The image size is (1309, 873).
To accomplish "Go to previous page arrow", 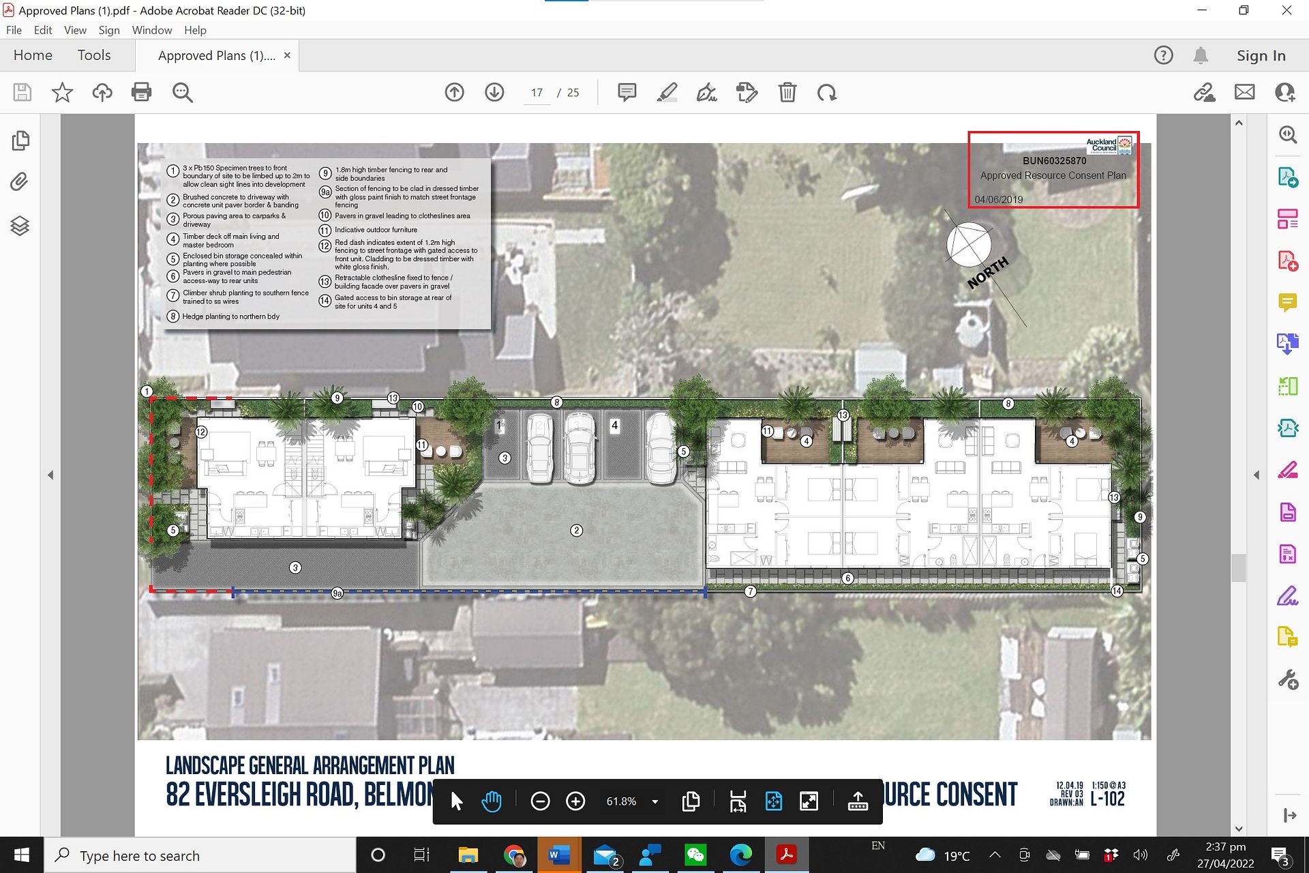I will 454,92.
